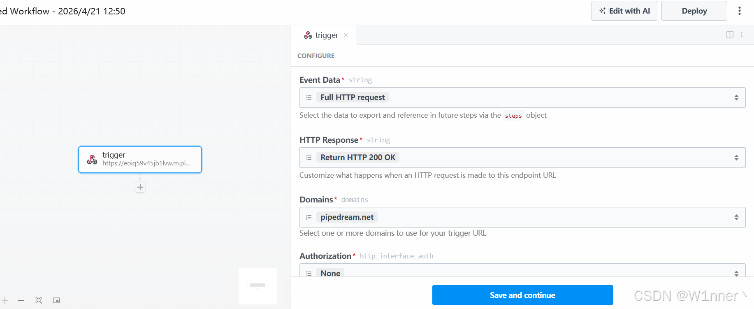Click the HTTP Response up-down arrows
This screenshot has width=754, height=309.
pos(736,158)
